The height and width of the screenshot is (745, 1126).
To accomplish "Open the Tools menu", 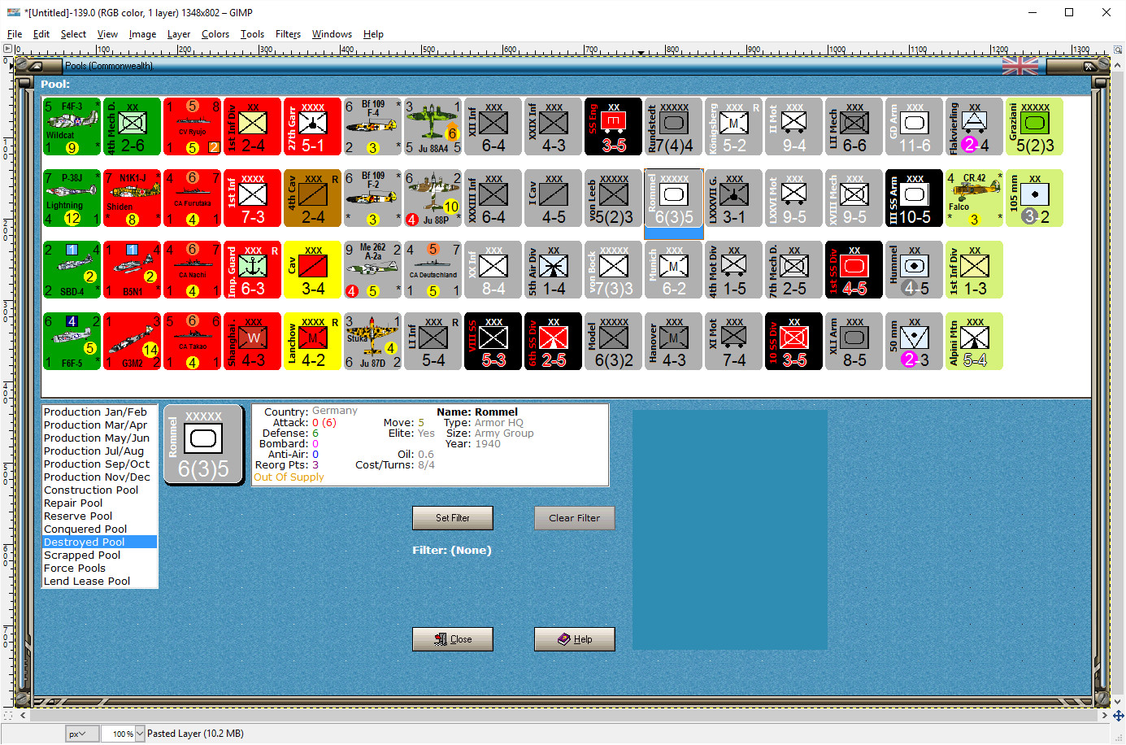I will pyautogui.click(x=252, y=34).
